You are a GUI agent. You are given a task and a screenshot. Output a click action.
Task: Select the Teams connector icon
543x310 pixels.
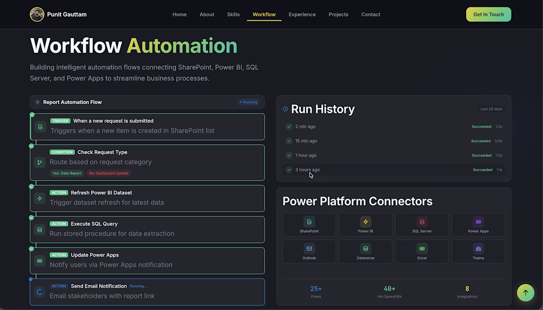(x=478, y=249)
